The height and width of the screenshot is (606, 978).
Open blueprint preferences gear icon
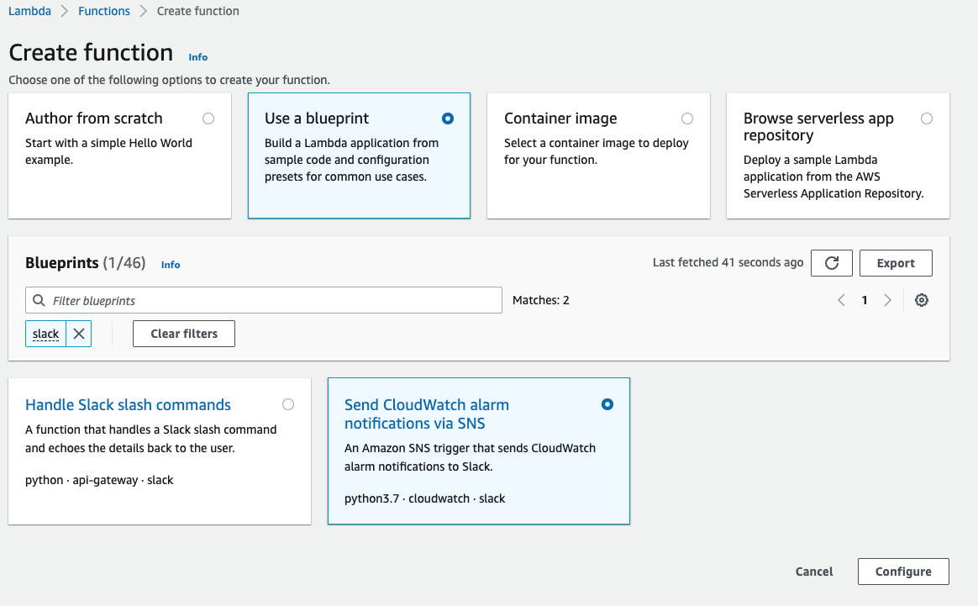coord(922,301)
